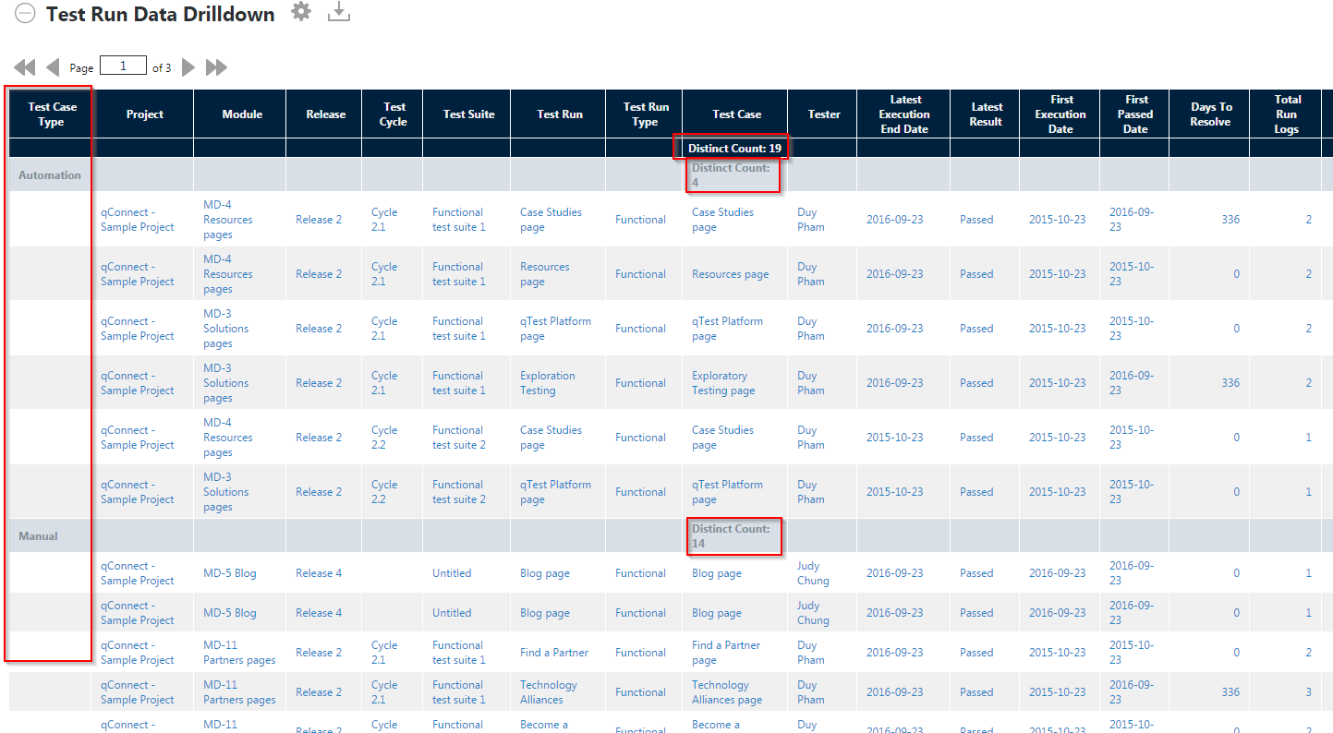Open the Technology Alliances test run link
Viewport: 1333px width, 733px height.
coord(548,692)
